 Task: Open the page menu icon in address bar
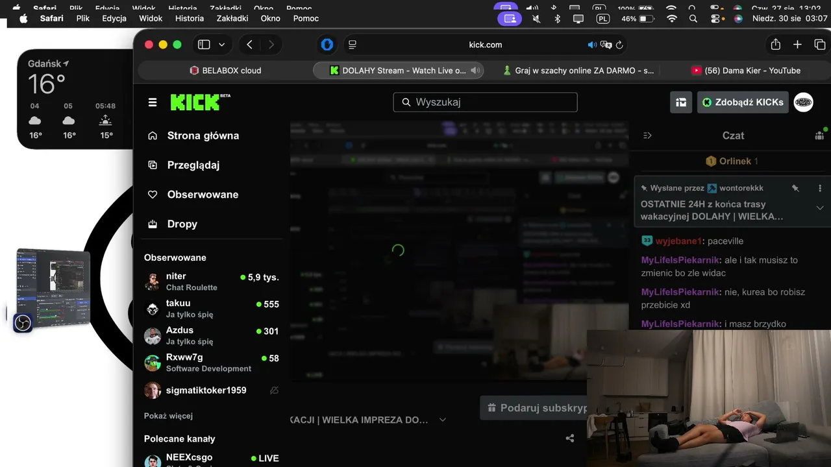point(353,45)
